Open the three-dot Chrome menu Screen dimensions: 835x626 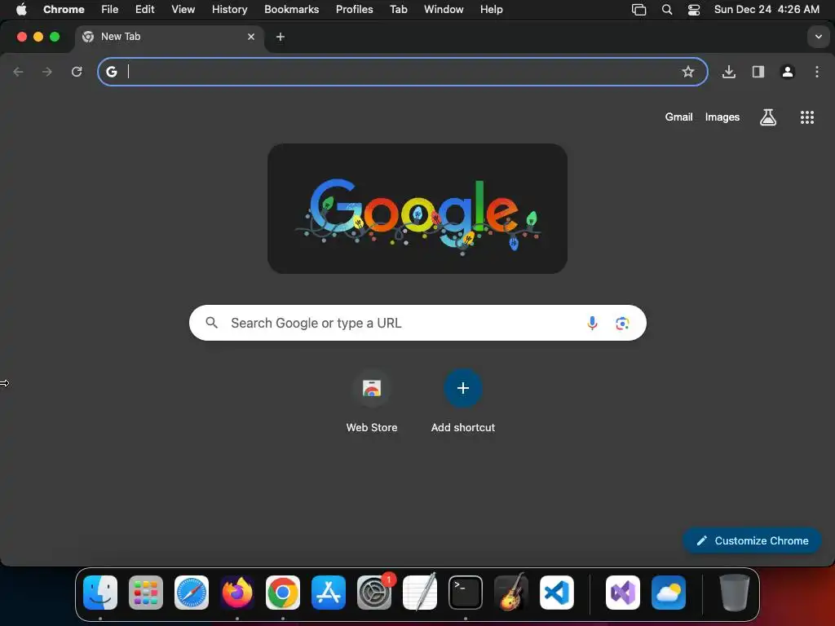tap(817, 72)
